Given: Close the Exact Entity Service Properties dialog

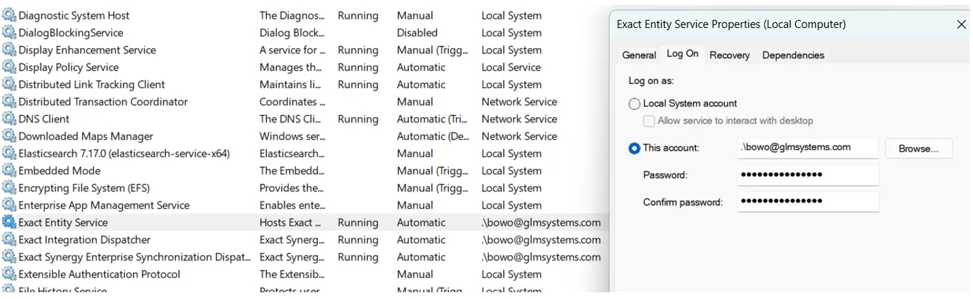Looking at the screenshot, I should 961,24.
